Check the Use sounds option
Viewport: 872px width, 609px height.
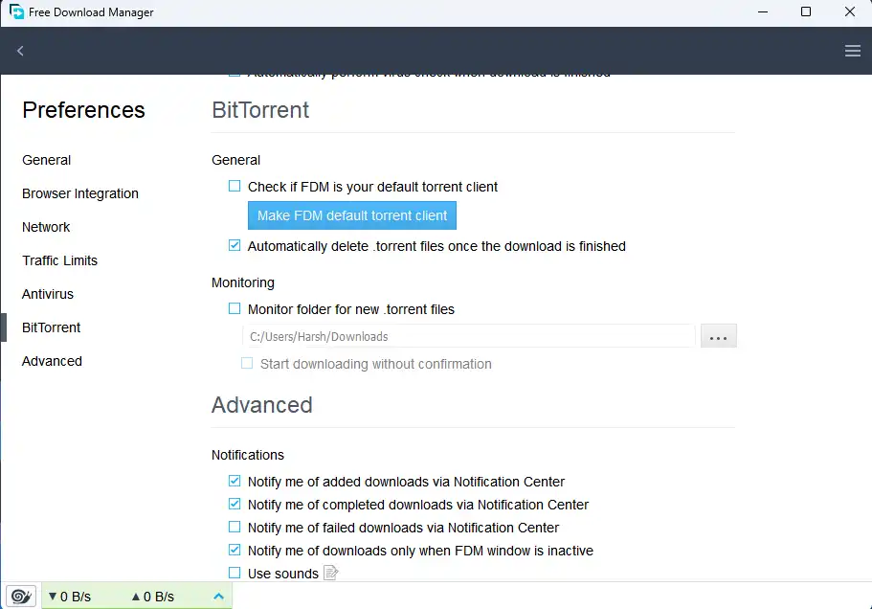pyautogui.click(x=234, y=573)
